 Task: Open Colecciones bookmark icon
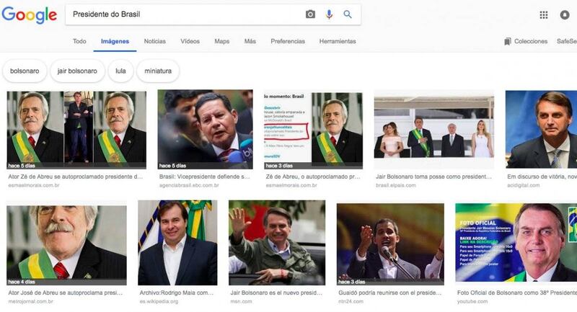click(x=508, y=42)
